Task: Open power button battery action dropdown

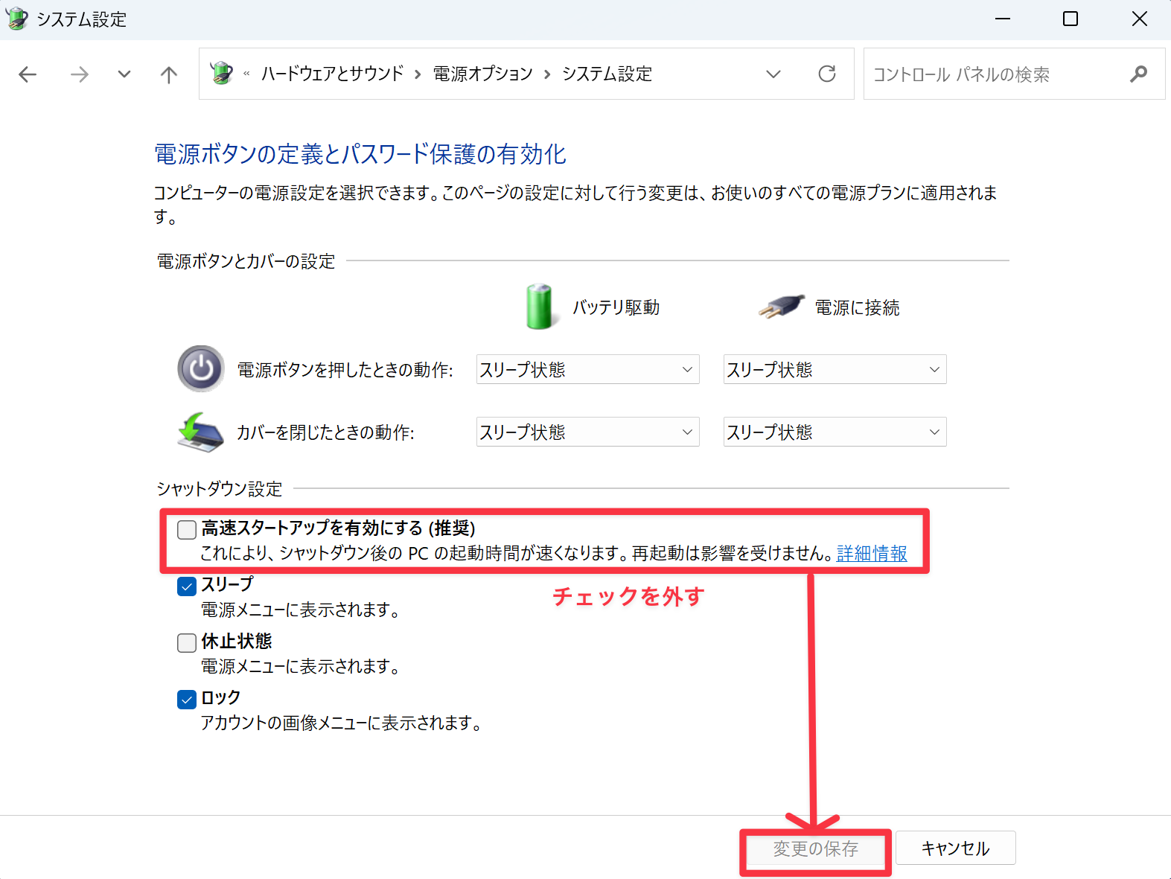Action: pos(587,369)
